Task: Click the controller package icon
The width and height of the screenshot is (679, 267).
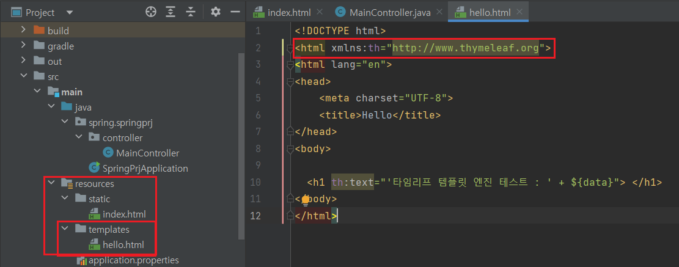Action: 94,137
